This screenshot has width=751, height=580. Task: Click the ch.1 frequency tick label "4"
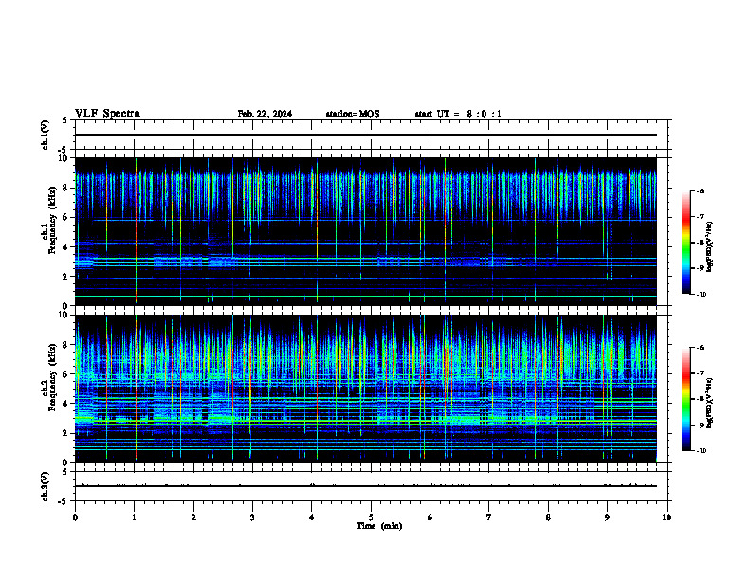[66, 247]
